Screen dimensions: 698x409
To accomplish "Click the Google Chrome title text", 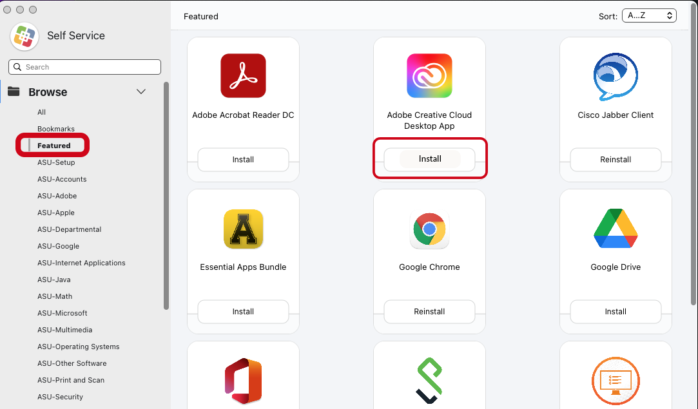I will coord(429,267).
